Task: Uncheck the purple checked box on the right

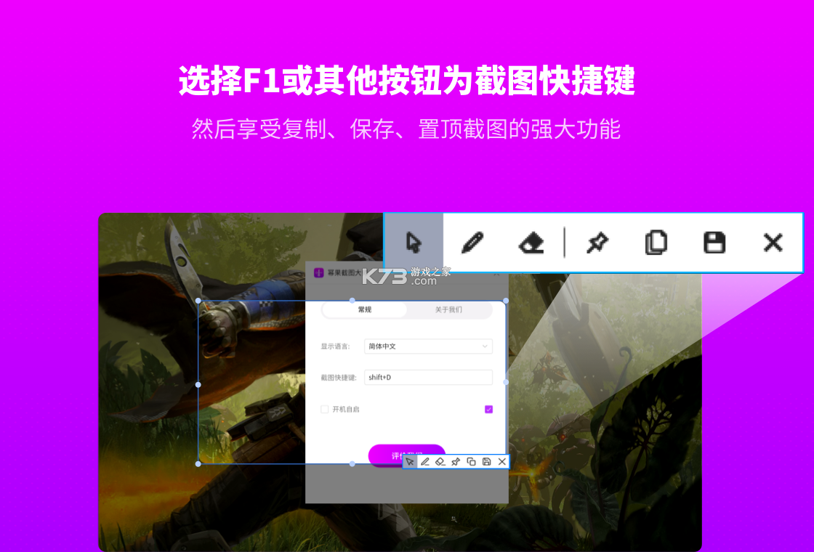Action: point(488,410)
